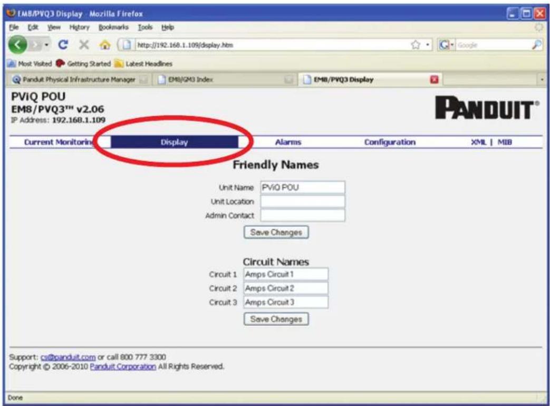Viewport: 550px width, 406px height.
Task: Close the EM8/PVQ3 Display tab
Action: [434, 80]
